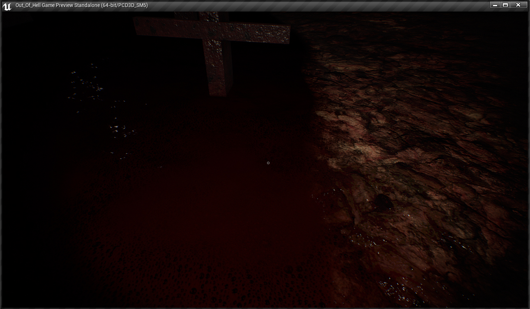Click the Unreal Engine logo icon
This screenshot has height=309, width=530.
tap(7, 6)
